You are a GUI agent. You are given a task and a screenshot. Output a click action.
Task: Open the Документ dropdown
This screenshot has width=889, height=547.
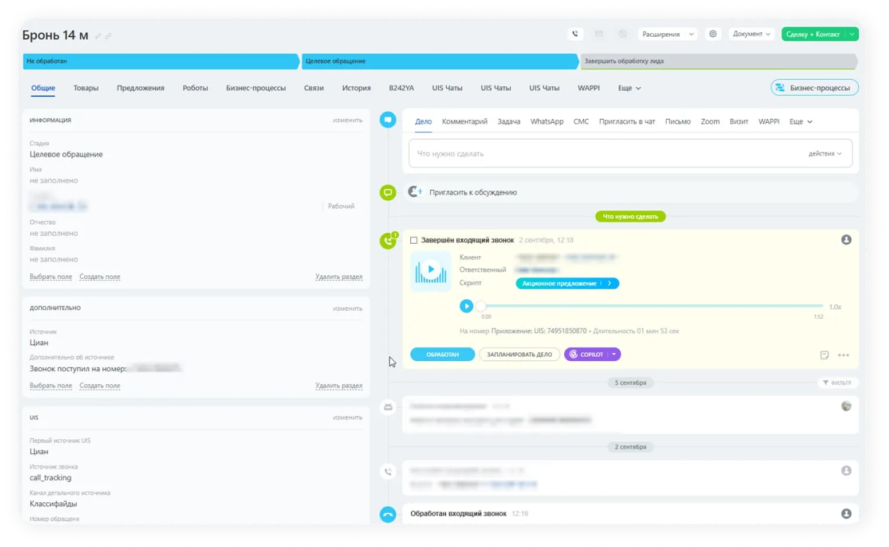coord(751,34)
